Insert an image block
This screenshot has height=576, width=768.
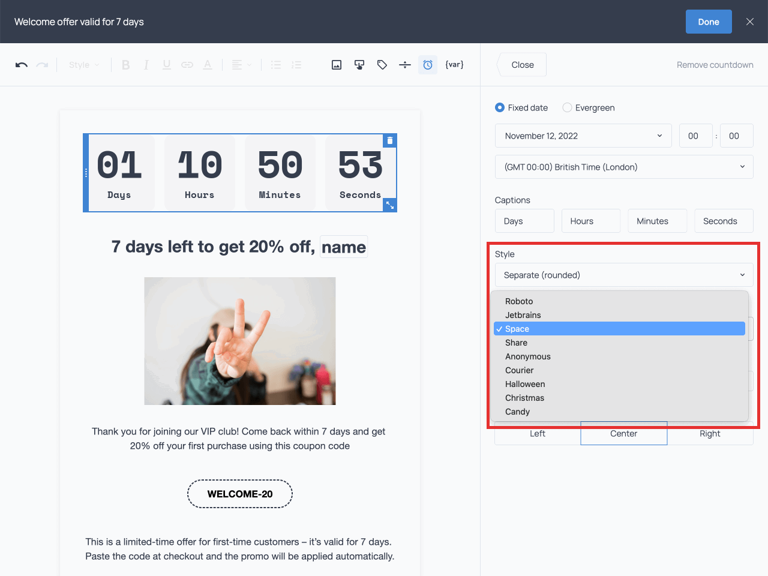[337, 65]
